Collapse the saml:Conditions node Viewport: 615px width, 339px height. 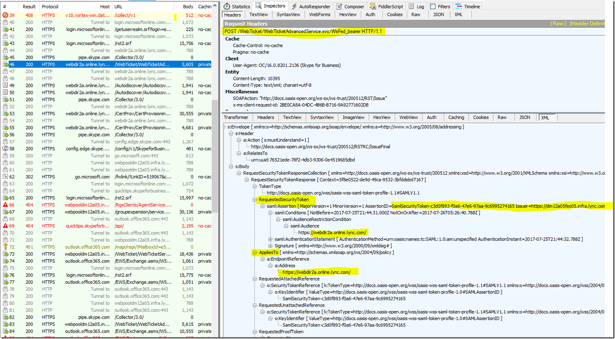click(x=270, y=213)
